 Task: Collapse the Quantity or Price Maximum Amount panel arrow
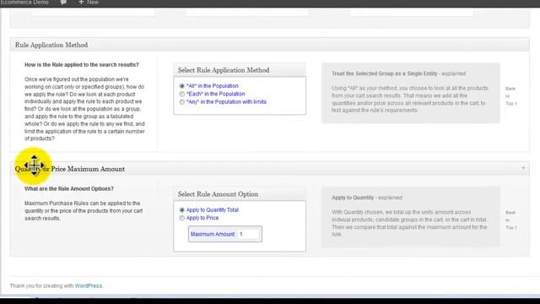[x=523, y=168]
